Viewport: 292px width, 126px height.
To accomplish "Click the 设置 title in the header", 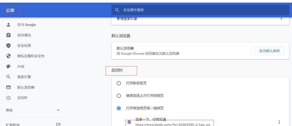I will [10, 10].
